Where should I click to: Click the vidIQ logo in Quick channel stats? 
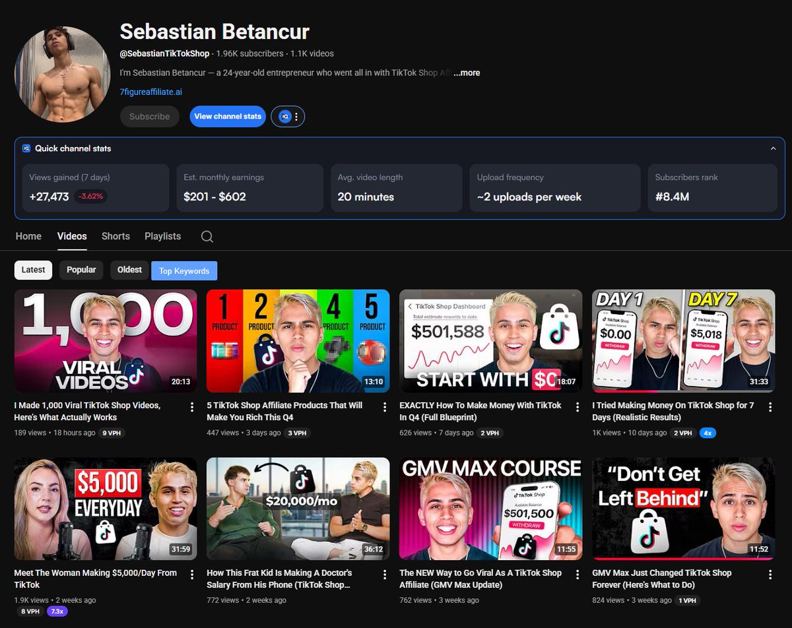(26, 148)
